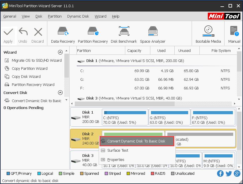Open the View menu
This screenshot has width=243, height=184.
26,16
